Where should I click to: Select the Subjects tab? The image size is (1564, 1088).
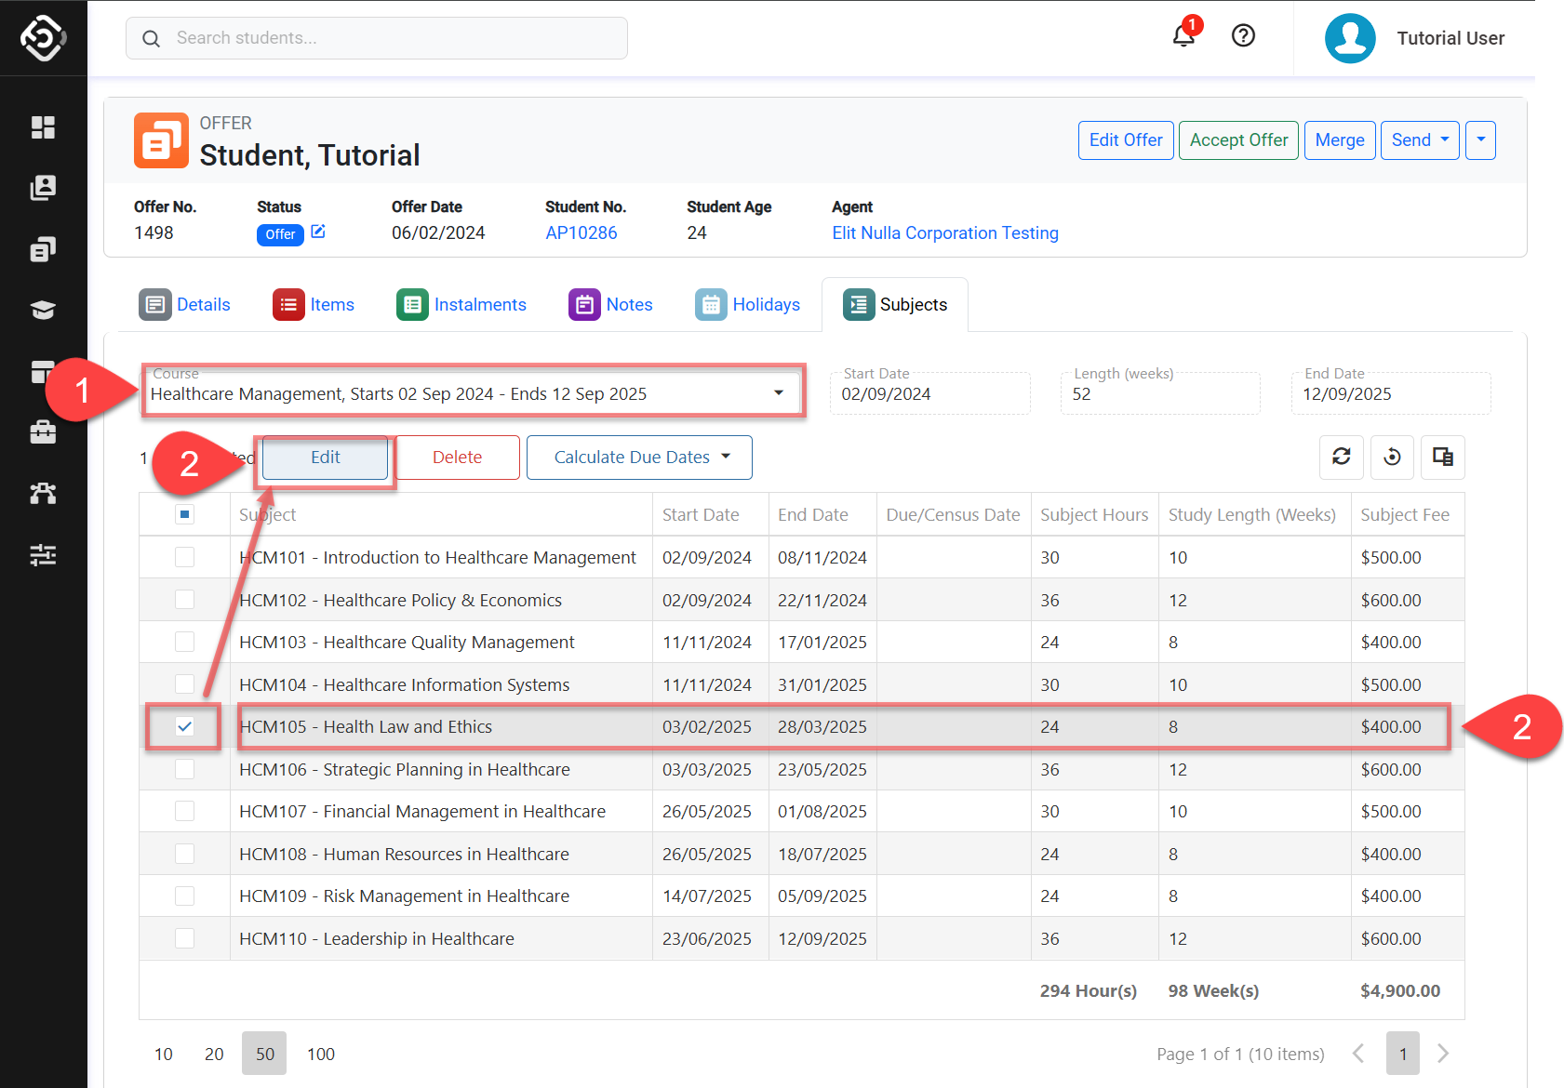(895, 304)
